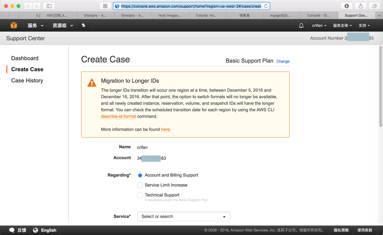Follow the describe-id-format link

click(x=118, y=116)
